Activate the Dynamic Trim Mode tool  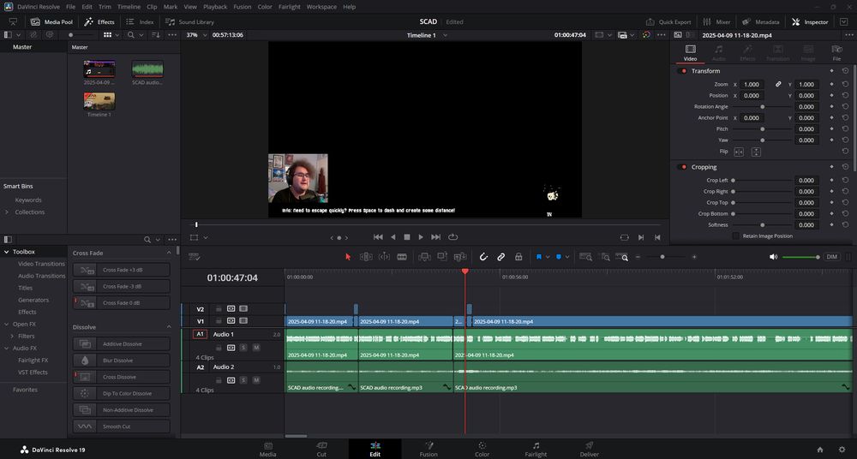point(384,257)
